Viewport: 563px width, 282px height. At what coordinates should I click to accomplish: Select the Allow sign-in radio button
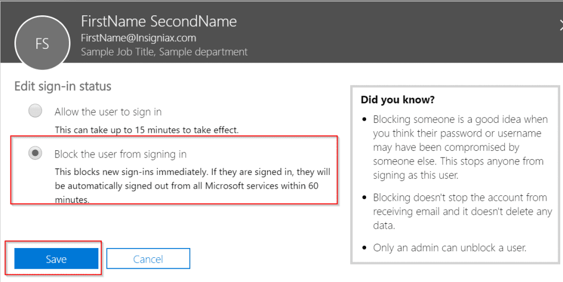[x=35, y=111]
